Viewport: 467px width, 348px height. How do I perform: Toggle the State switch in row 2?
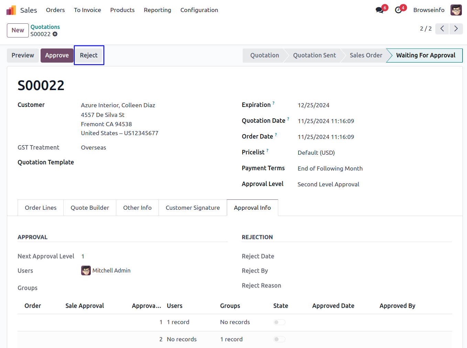pos(279,339)
